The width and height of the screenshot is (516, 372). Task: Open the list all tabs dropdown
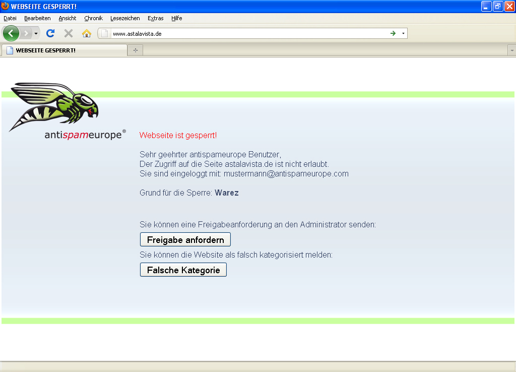(x=512, y=50)
